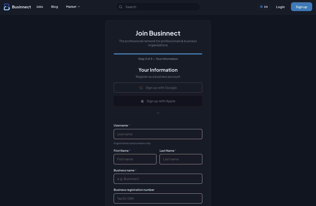
Task: Open the Blog page
Action: [x=54, y=7]
